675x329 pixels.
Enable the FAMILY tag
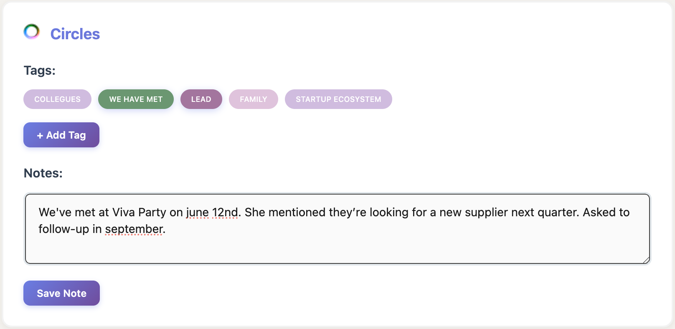tap(253, 99)
